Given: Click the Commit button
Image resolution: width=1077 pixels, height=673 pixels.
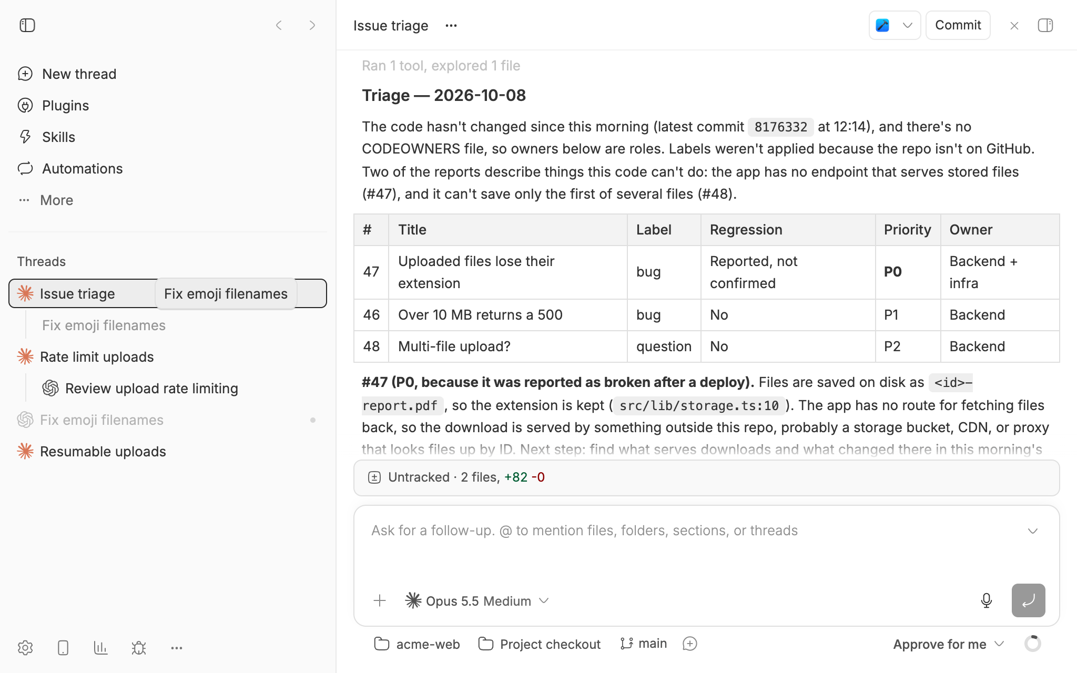Looking at the screenshot, I should [x=958, y=25].
